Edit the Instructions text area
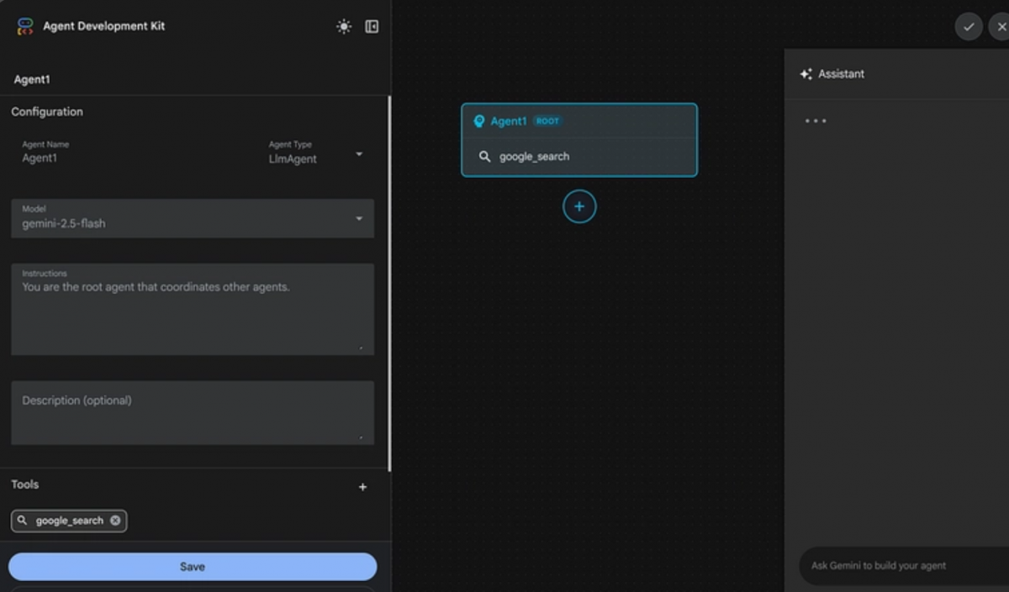1009x592 pixels. (192, 309)
